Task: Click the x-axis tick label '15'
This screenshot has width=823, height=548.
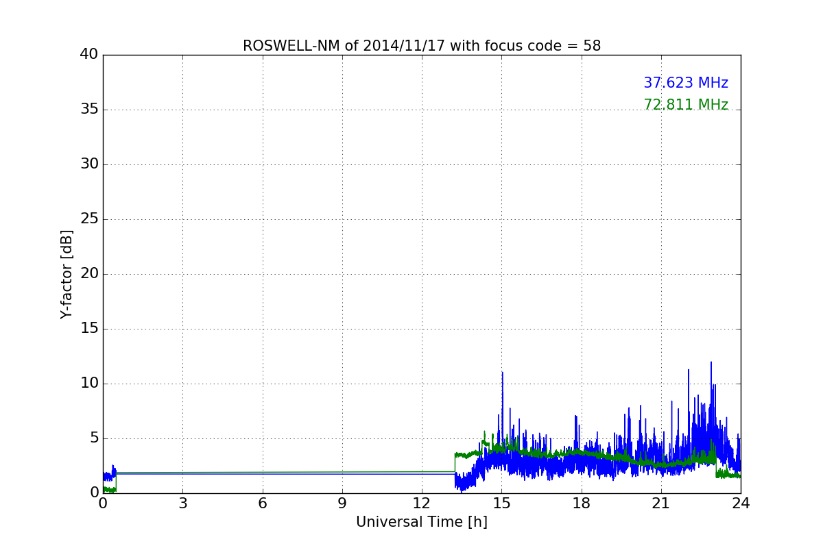Action: 501,503
